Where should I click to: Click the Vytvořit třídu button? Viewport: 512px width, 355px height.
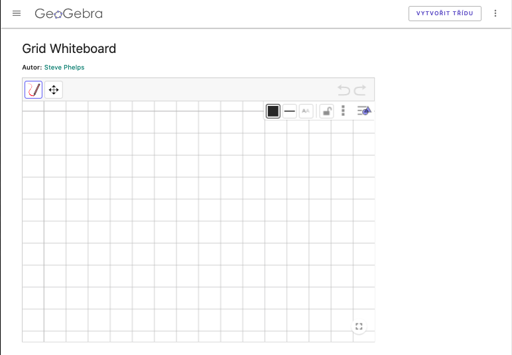[445, 13]
